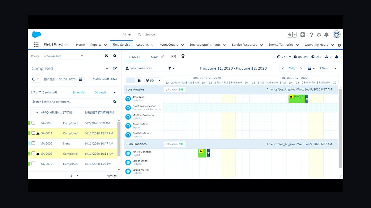This screenshot has width=371, height=208.
Task: Click the Salesforce cloud logo
Action: click(x=36, y=35)
